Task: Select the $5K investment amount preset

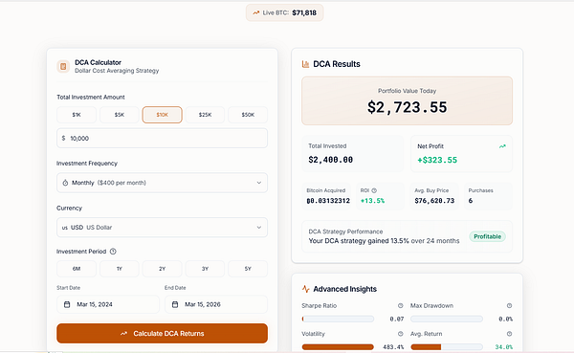Action: pyautogui.click(x=120, y=115)
